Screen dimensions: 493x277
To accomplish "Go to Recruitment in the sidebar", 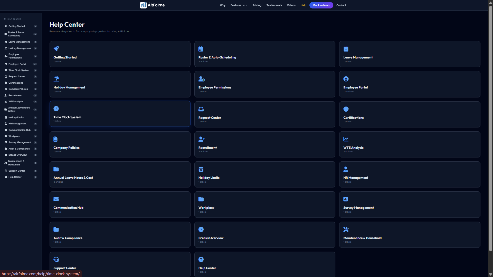I will coord(21,95).
